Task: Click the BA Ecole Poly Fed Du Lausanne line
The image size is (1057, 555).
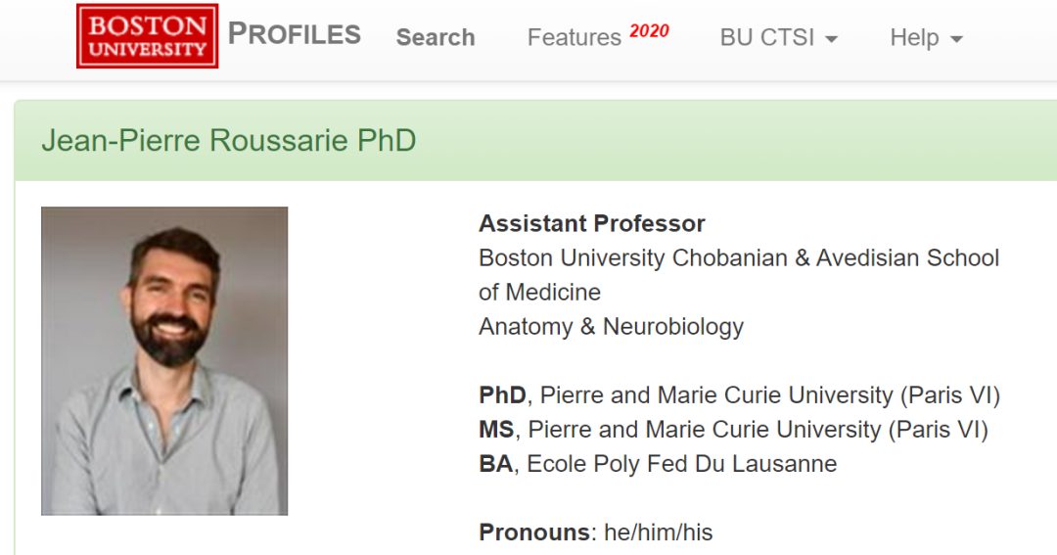Action: [658, 464]
